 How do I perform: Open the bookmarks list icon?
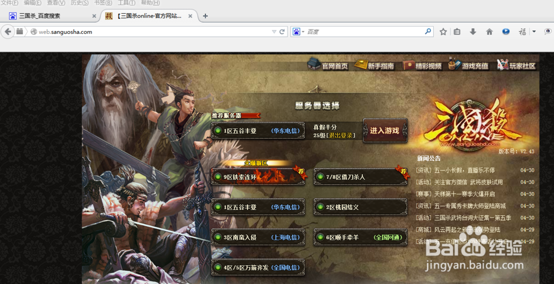click(x=457, y=32)
